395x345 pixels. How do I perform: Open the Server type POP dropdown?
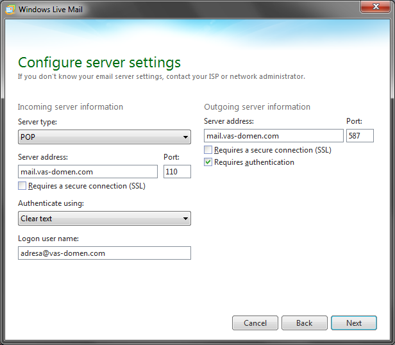pos(105,137)
